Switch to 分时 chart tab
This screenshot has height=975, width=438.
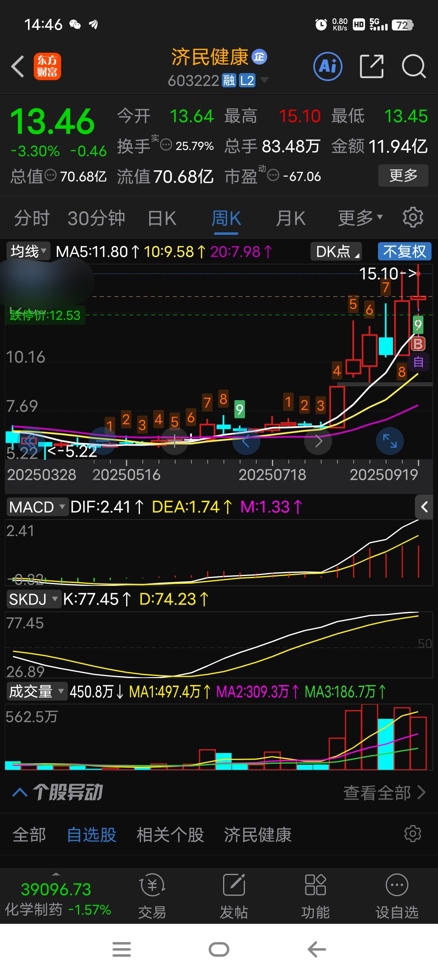click(x=32, y=218)
